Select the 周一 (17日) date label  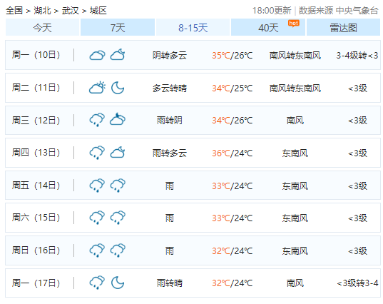click(36, 283)
